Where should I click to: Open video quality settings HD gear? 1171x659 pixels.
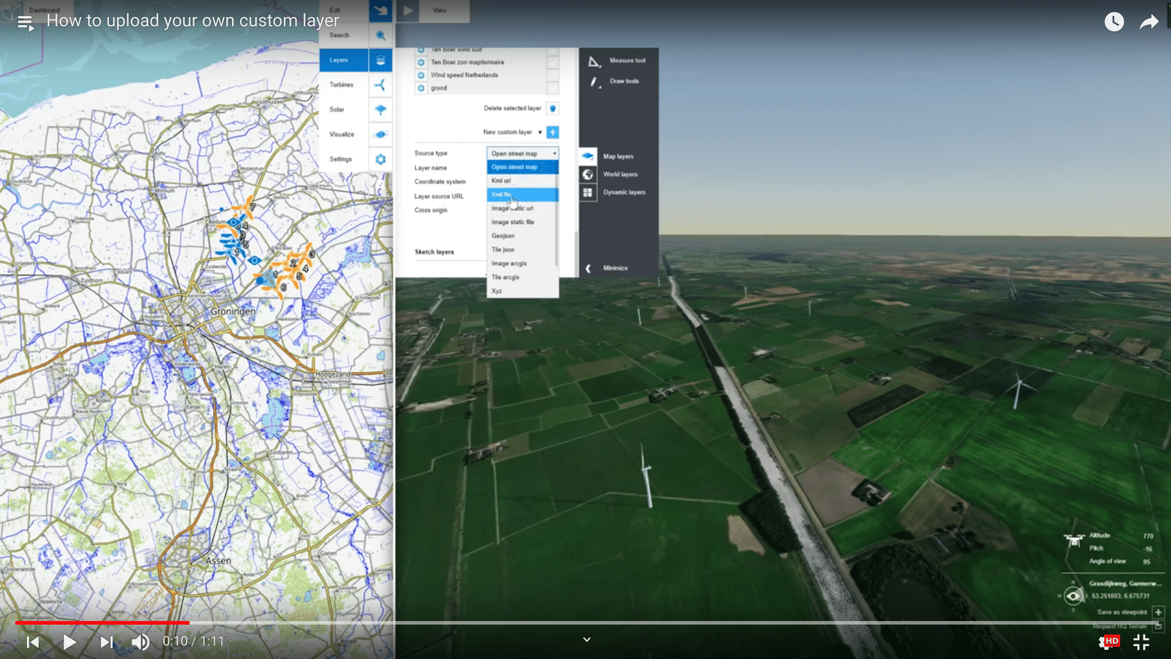click(x=1109, y=642)
